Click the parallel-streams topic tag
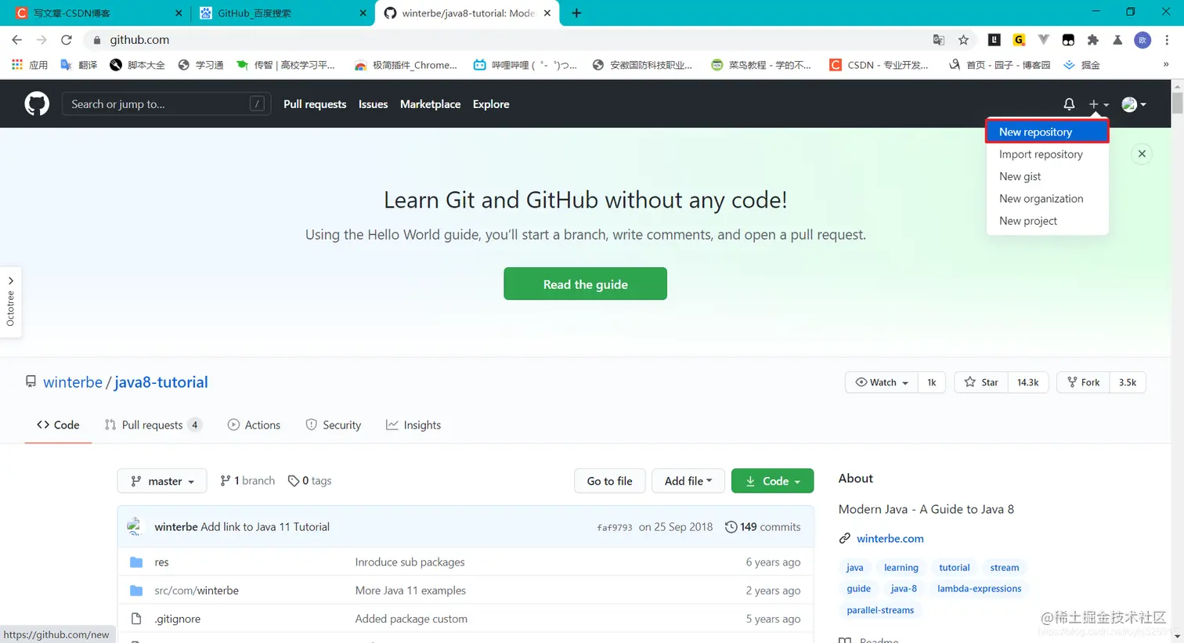Viewport: 1184px width, 643px height. point(880,610)
